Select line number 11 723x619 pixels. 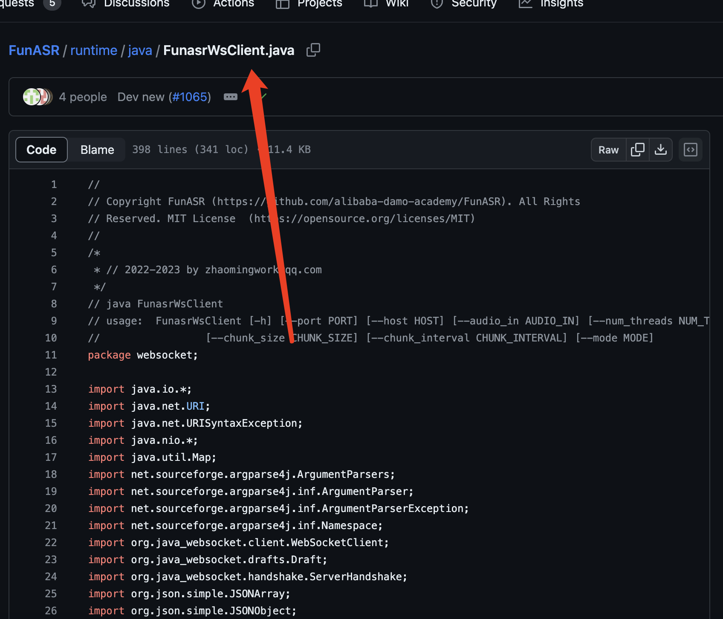51,355
